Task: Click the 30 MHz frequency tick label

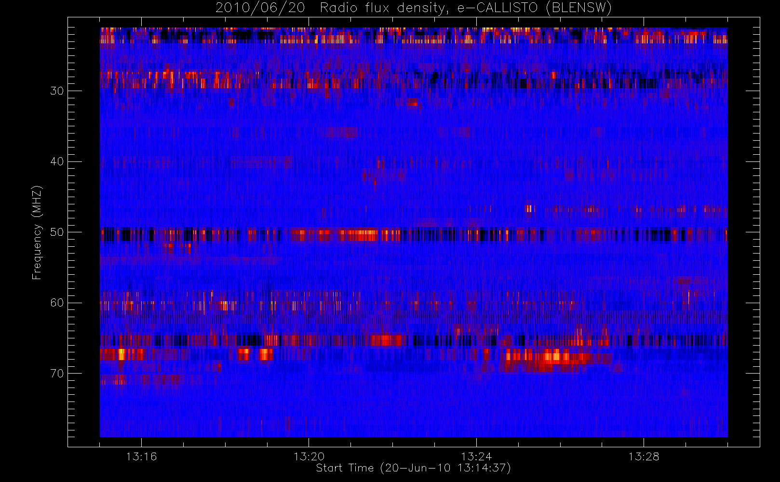Action: point(57,91)
